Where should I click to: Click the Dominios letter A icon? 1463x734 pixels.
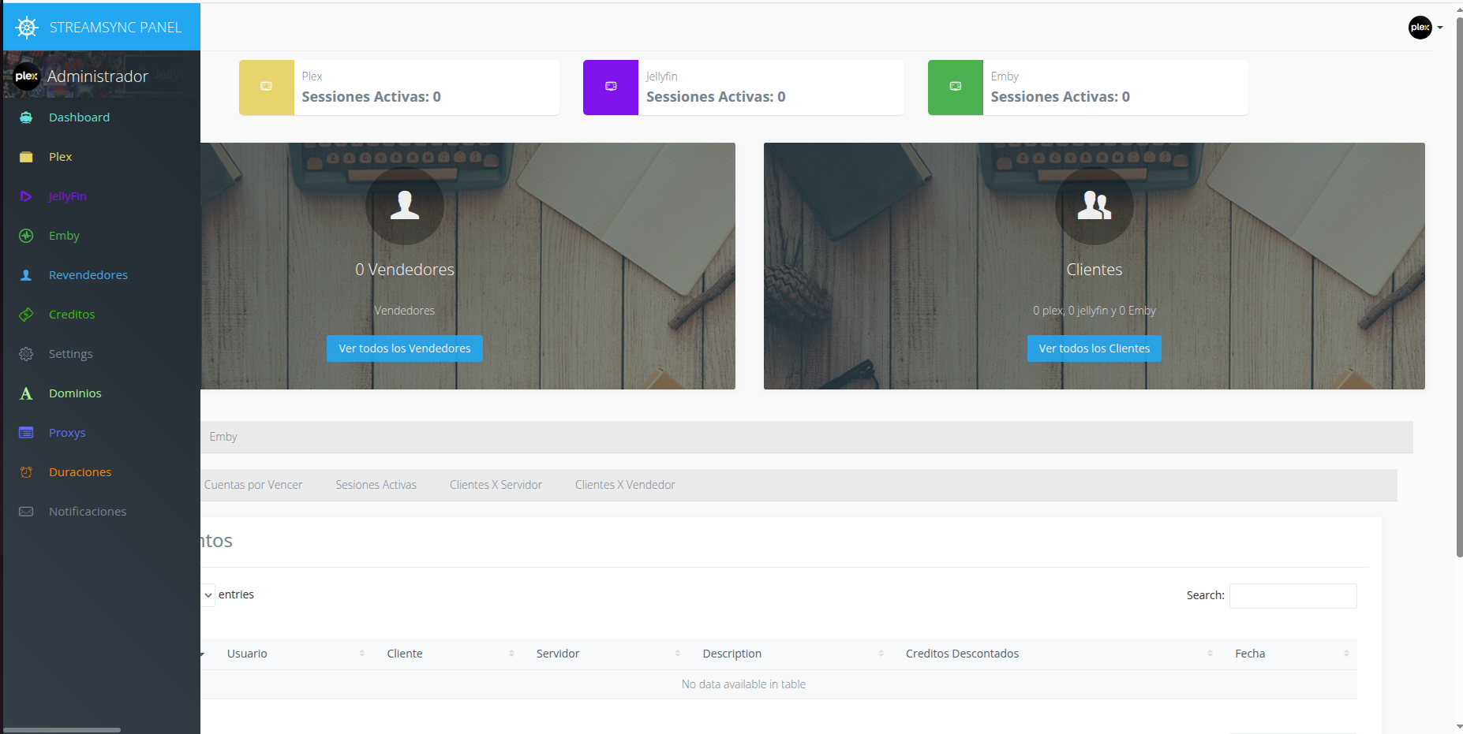[26, 393]
